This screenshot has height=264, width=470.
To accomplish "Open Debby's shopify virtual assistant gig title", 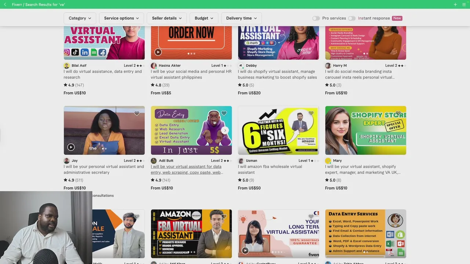I will [277, 74].
